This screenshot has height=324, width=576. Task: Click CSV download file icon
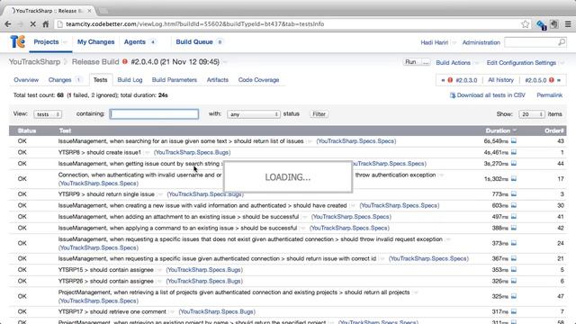pyautogui.click(x=453, y=95)
